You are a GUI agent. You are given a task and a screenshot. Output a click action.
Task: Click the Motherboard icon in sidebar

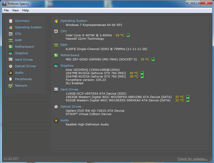(x=10, y=47)
